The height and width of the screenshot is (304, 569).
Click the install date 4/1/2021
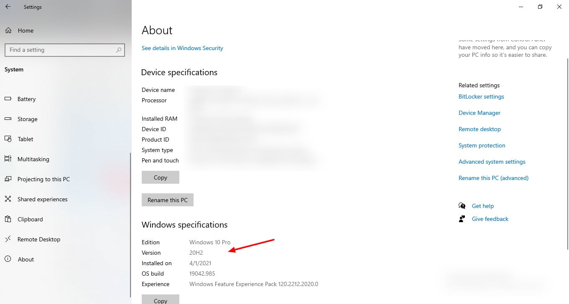tap(200, 263)
